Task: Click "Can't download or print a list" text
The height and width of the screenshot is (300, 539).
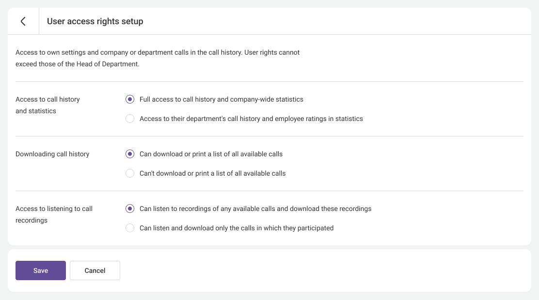Action: pyautogui.click(x=212, y=173)
